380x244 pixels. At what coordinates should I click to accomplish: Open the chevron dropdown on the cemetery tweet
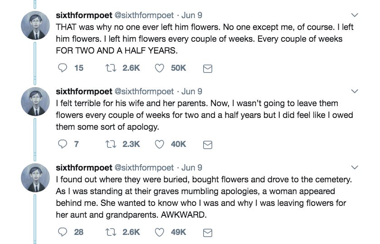point(355,167)
